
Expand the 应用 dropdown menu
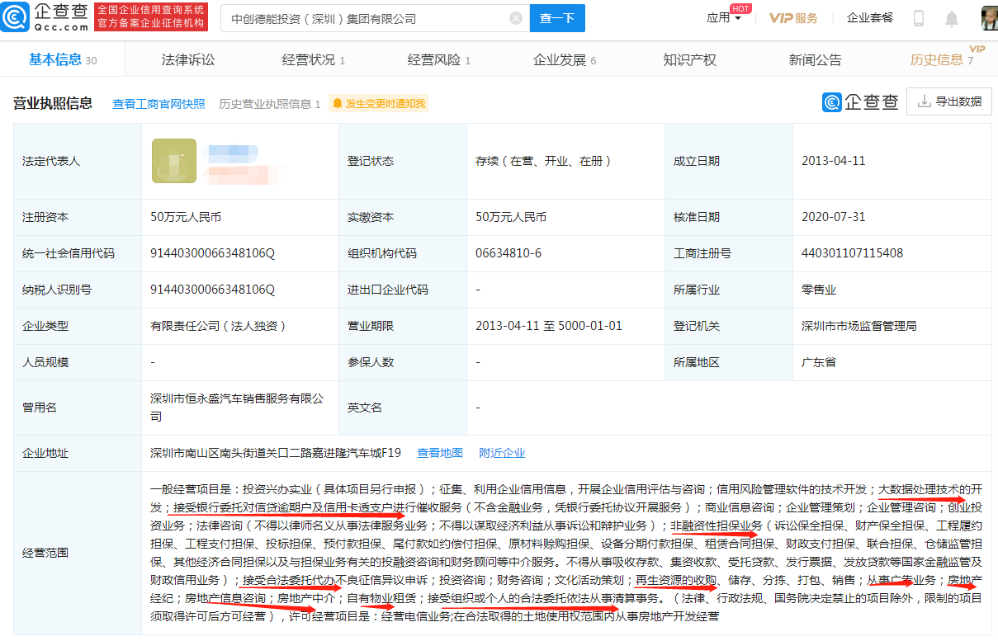pyautogui.click(x=724, y=18)
